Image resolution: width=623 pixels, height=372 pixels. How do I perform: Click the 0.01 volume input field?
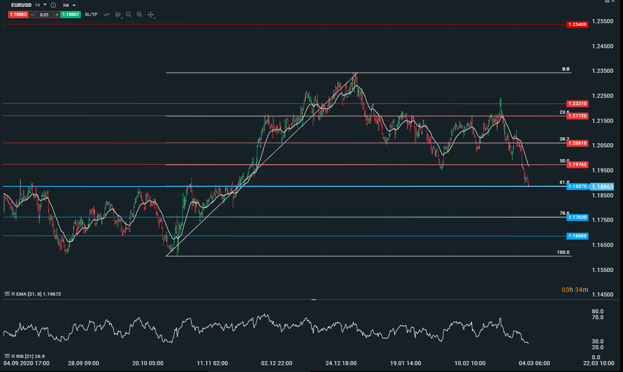click(45, 15)
